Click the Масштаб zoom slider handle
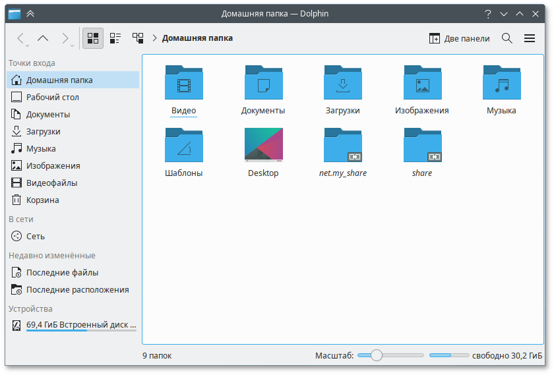Viewport: 554px width, 375px height. (377, 355)
